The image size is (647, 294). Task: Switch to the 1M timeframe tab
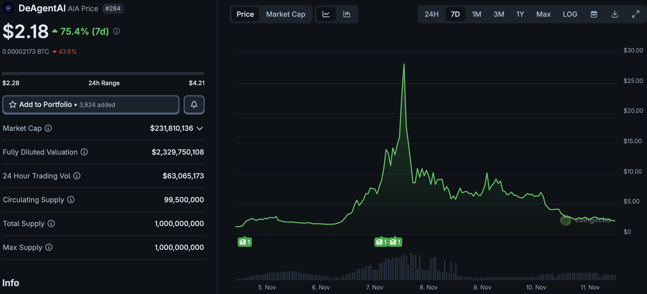476,14
